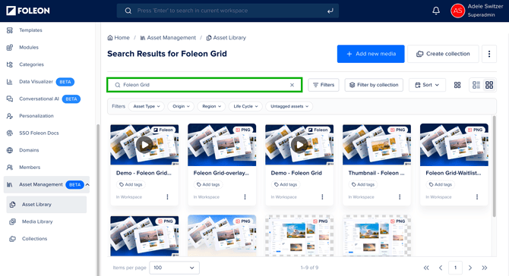Open the Items per page dropdown

[174, 268]
